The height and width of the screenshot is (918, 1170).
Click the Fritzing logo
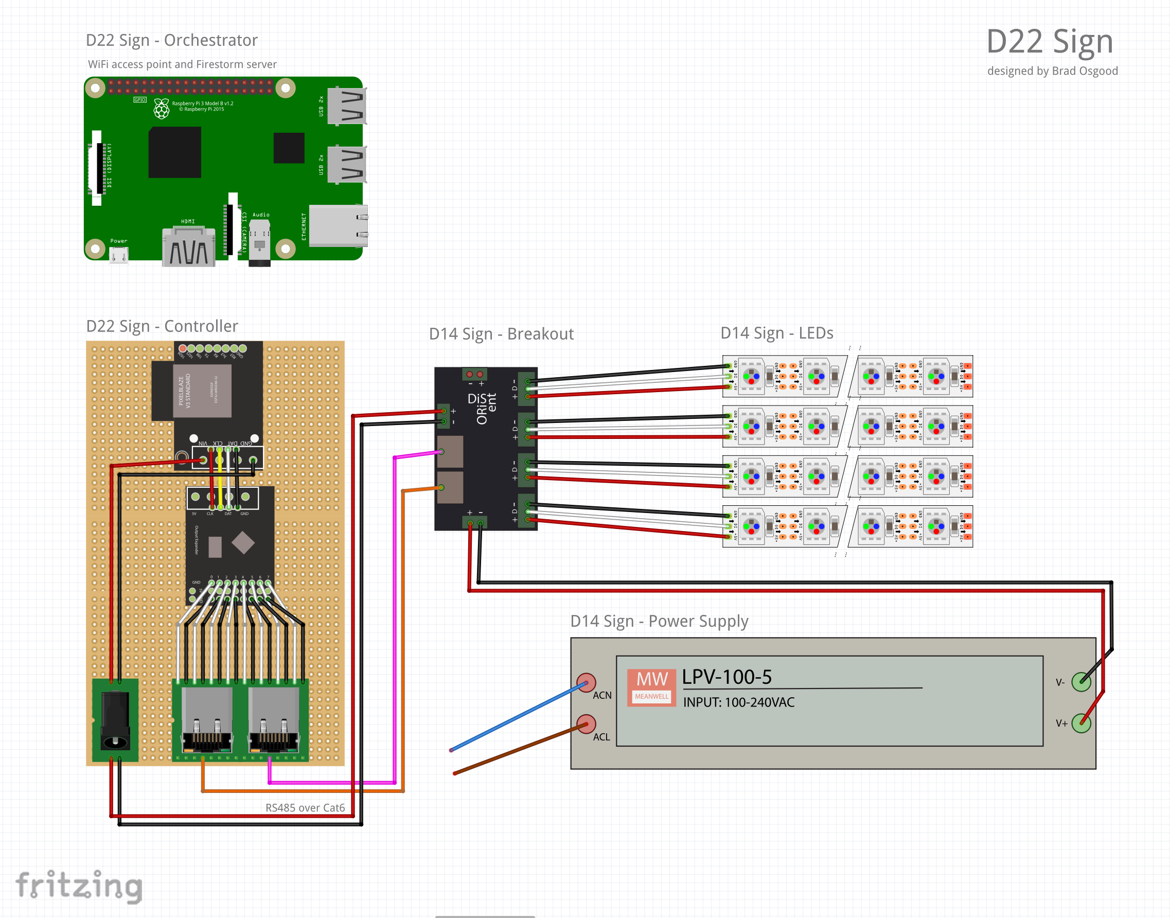click(79, 885)
